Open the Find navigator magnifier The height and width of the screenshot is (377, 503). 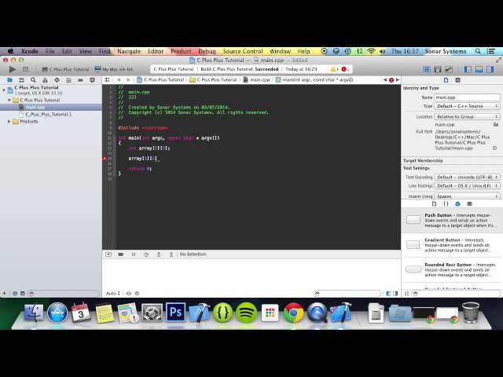[x=33, y=80]
